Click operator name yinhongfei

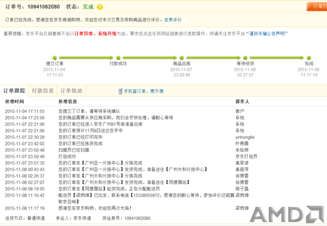[x=245, y=137]
